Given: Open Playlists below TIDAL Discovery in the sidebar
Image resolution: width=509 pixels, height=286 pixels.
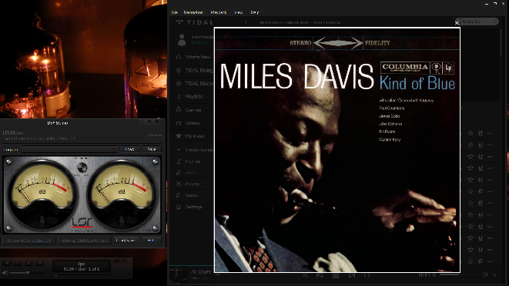Looking at the screenshot, I should [x=194, y=97].
